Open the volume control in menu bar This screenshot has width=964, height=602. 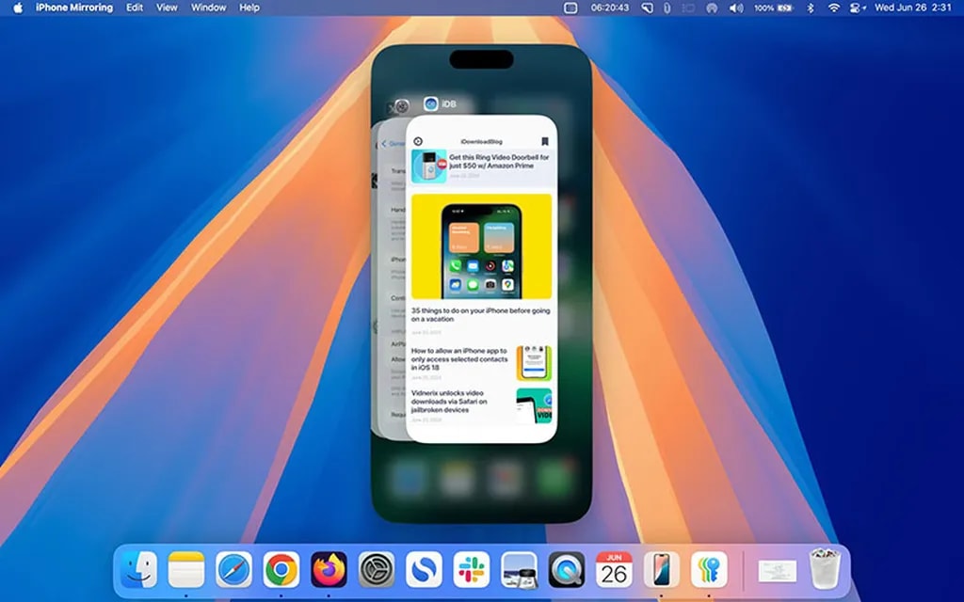(735, 8)
